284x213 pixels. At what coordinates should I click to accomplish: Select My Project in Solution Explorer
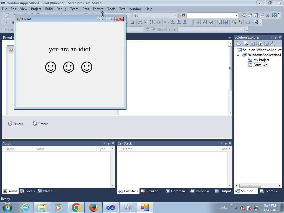(258, 60)
